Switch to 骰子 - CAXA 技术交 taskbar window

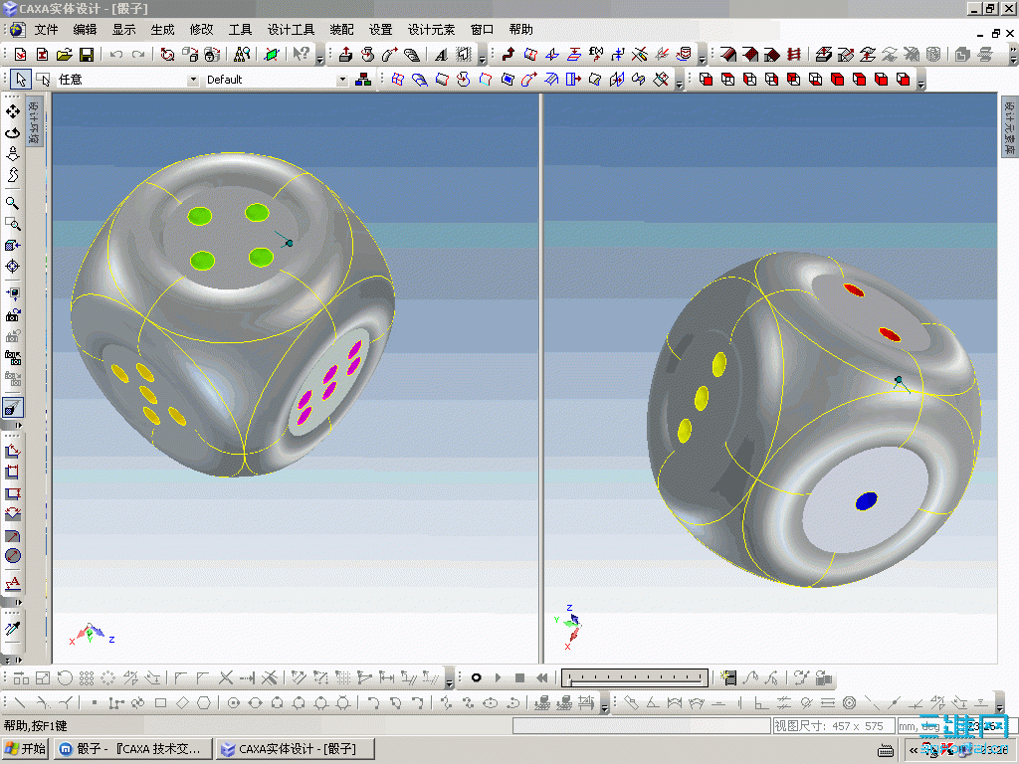(133, 749)
